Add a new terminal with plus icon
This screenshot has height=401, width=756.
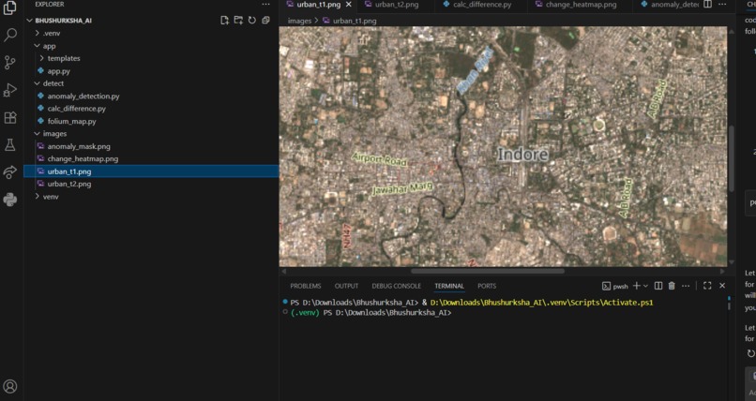click(637, 286)
